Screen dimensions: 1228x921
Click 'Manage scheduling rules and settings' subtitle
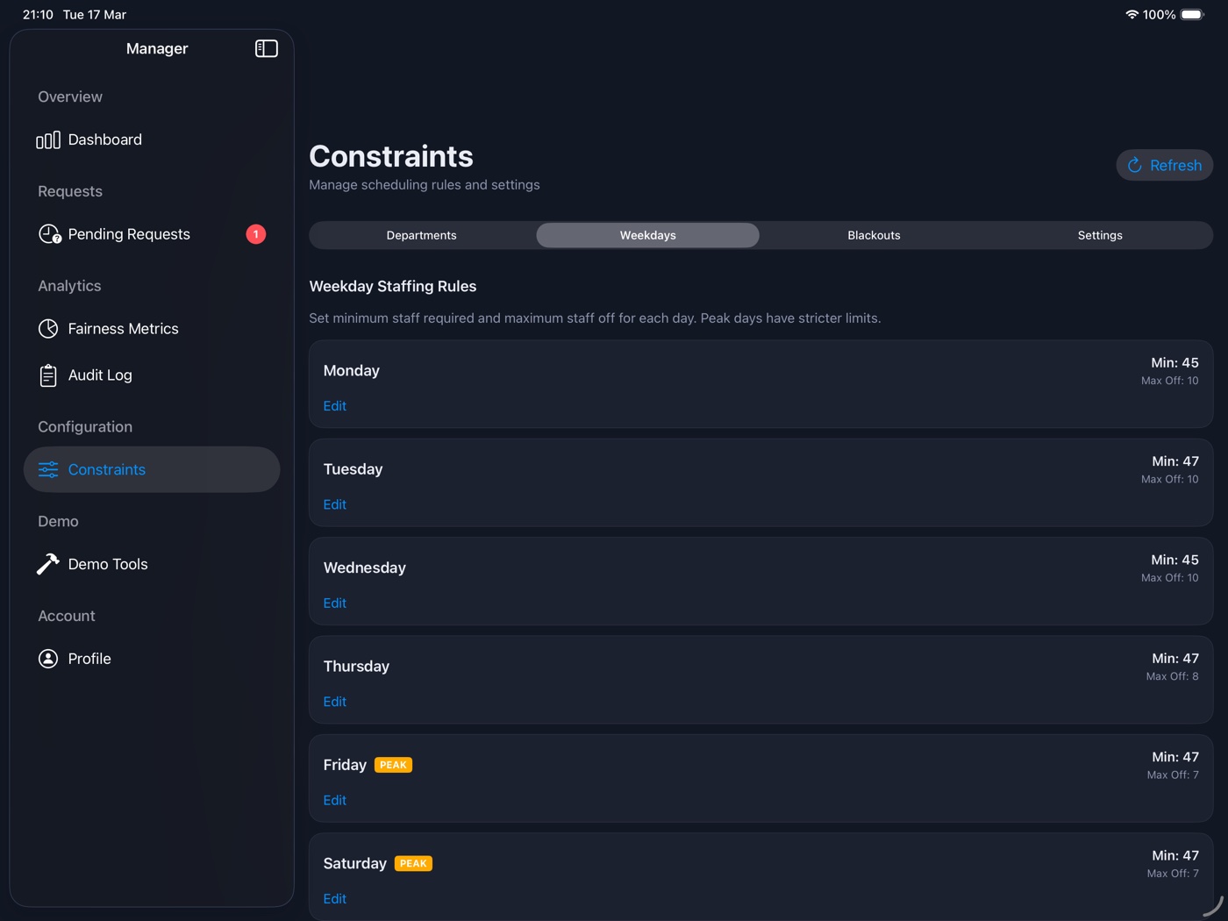pos(425,185)
